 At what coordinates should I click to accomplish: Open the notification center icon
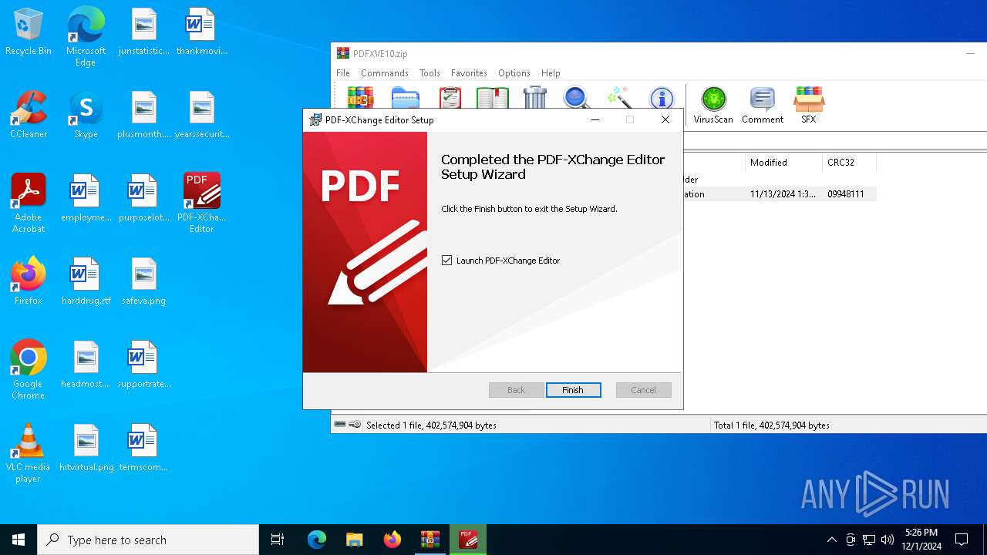coord(962,540)
